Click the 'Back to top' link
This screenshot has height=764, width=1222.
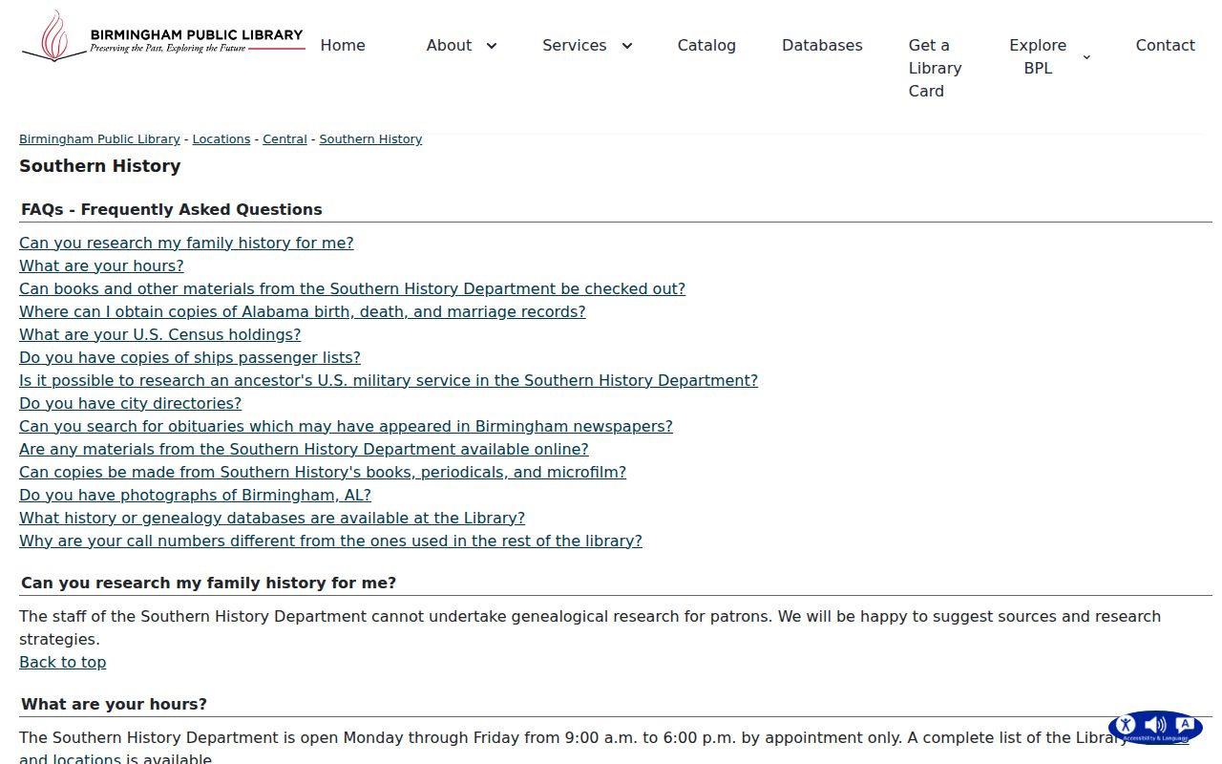(63, 662)
